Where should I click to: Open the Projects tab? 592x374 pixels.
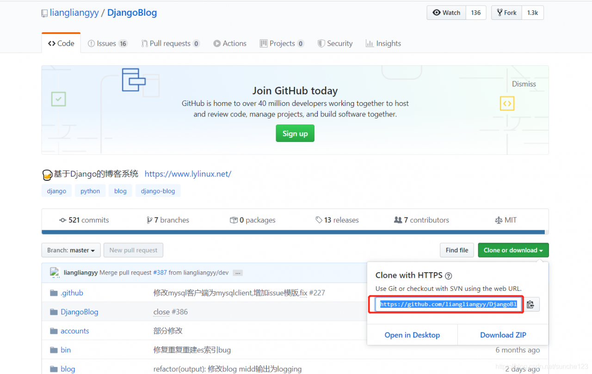pyautogui.click(x=282, y=43)
